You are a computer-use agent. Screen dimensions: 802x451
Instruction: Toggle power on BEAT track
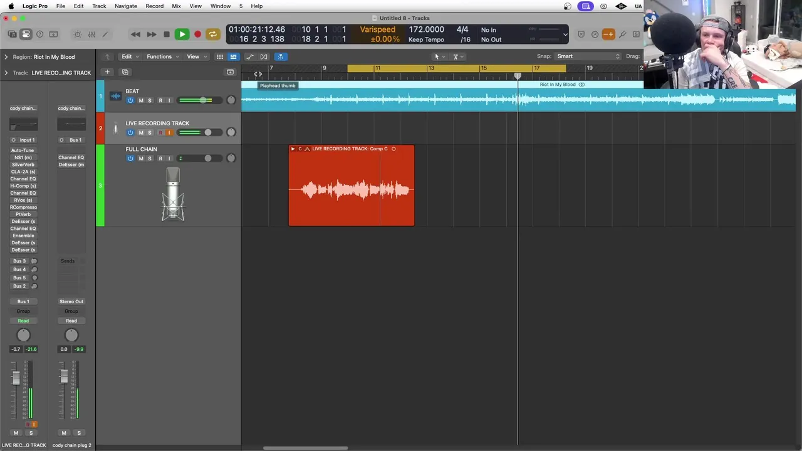pos(130,100)
